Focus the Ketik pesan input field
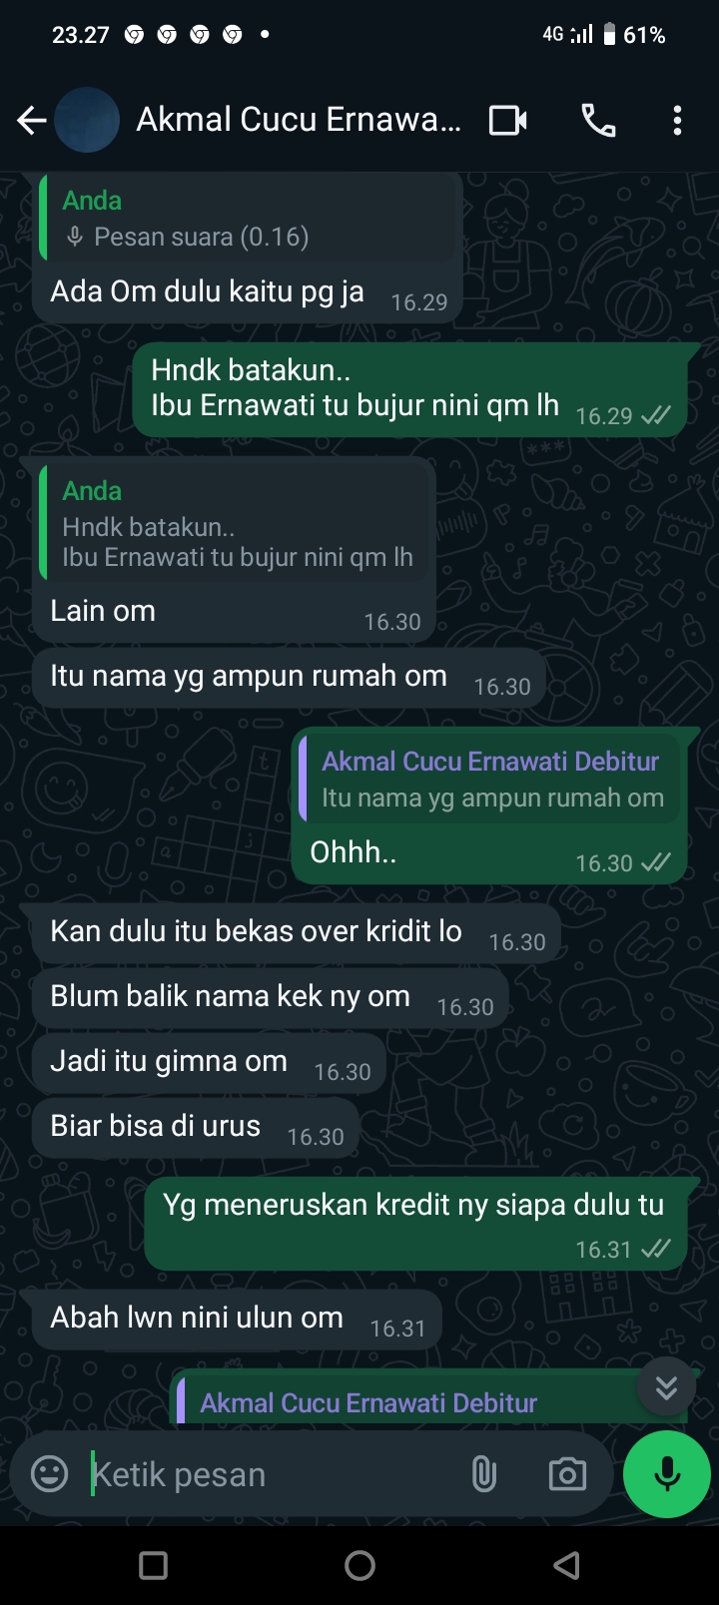The height and width of the screenshot is (1605, 719). click(275, 1474)
